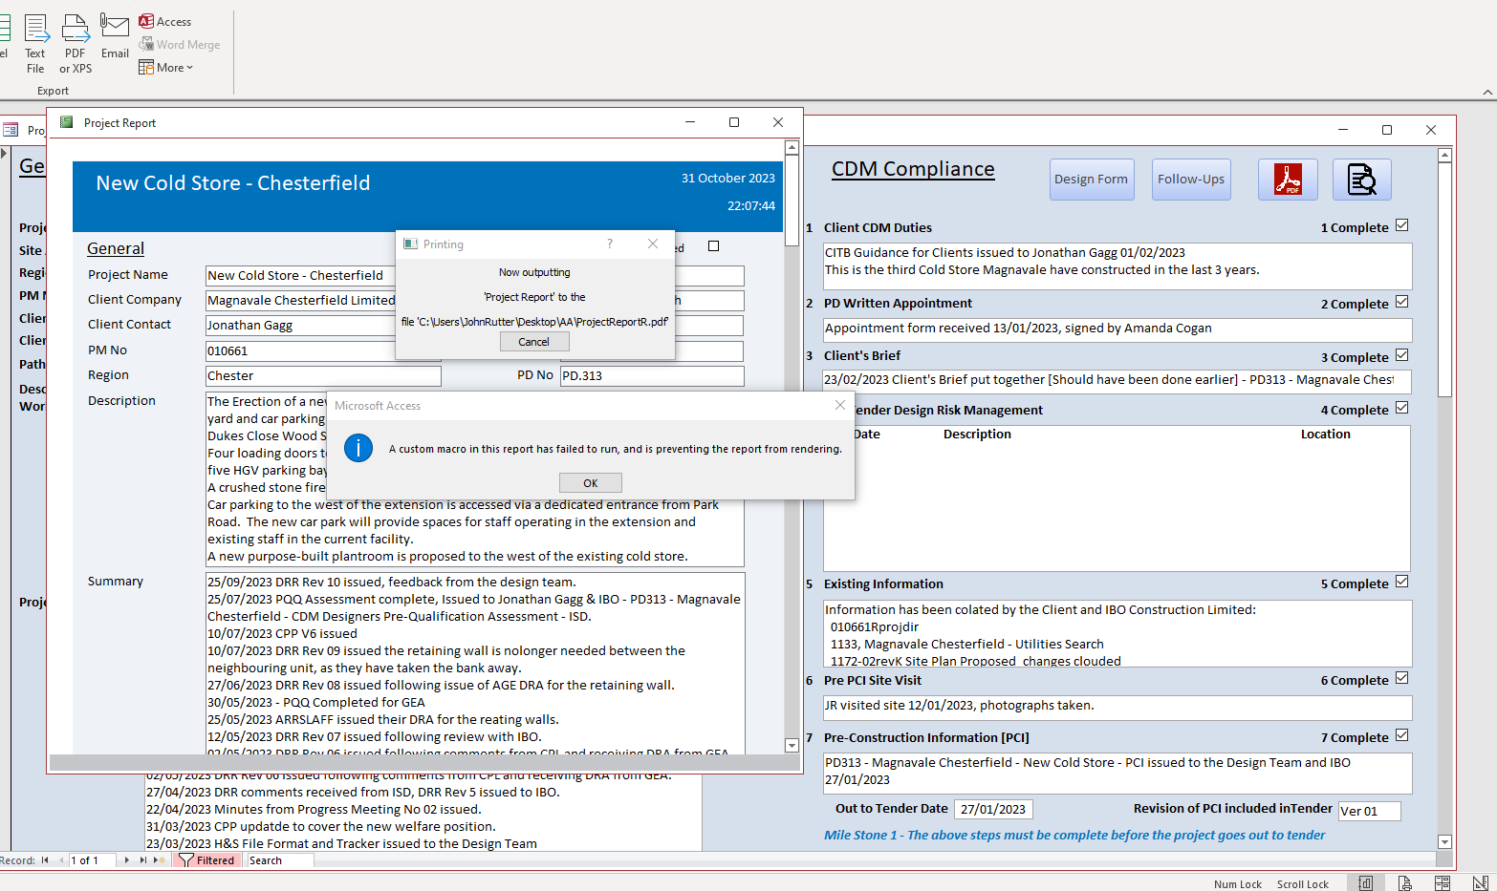Viewport: 1497px width, 891px height.
Task: Uncheck the 1 Complete checkbox
Action: tap(1401, 225)
